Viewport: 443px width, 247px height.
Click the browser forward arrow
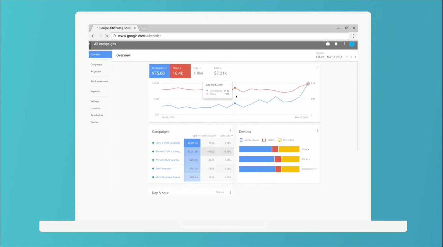click(100, 36)
